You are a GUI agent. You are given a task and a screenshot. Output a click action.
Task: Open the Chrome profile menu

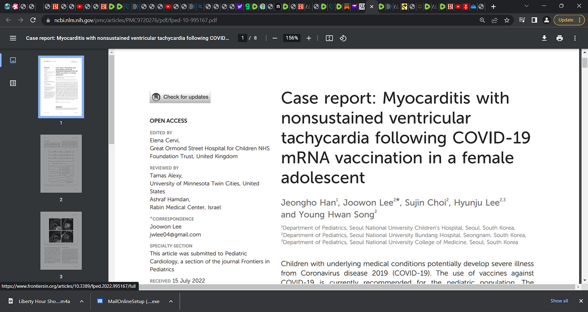(546, 20)
